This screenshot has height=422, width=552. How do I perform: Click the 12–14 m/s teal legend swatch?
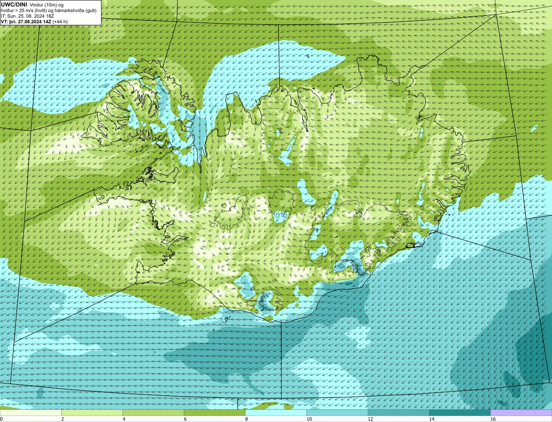(398, 413)
